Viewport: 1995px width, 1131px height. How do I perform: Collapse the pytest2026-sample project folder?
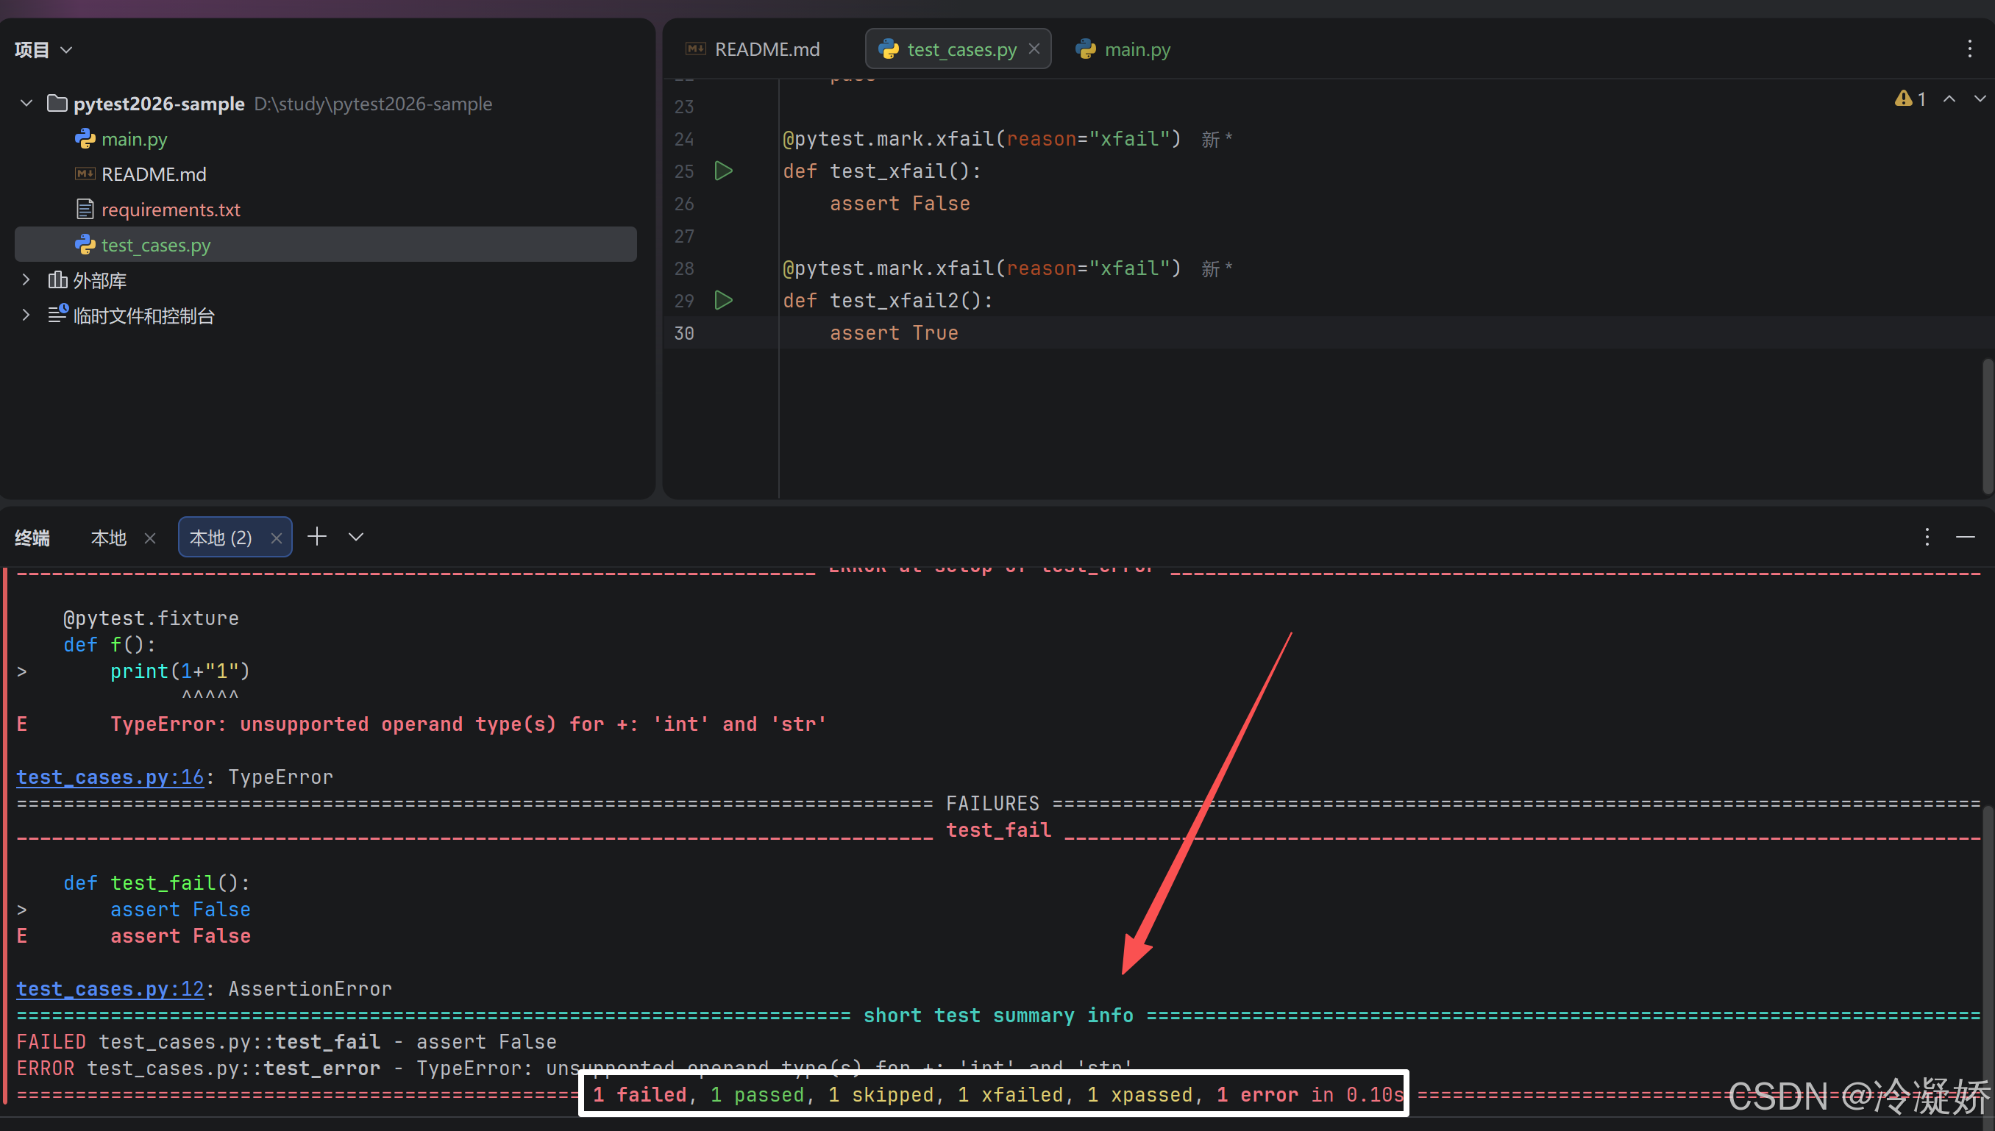[x=26, y=103]
